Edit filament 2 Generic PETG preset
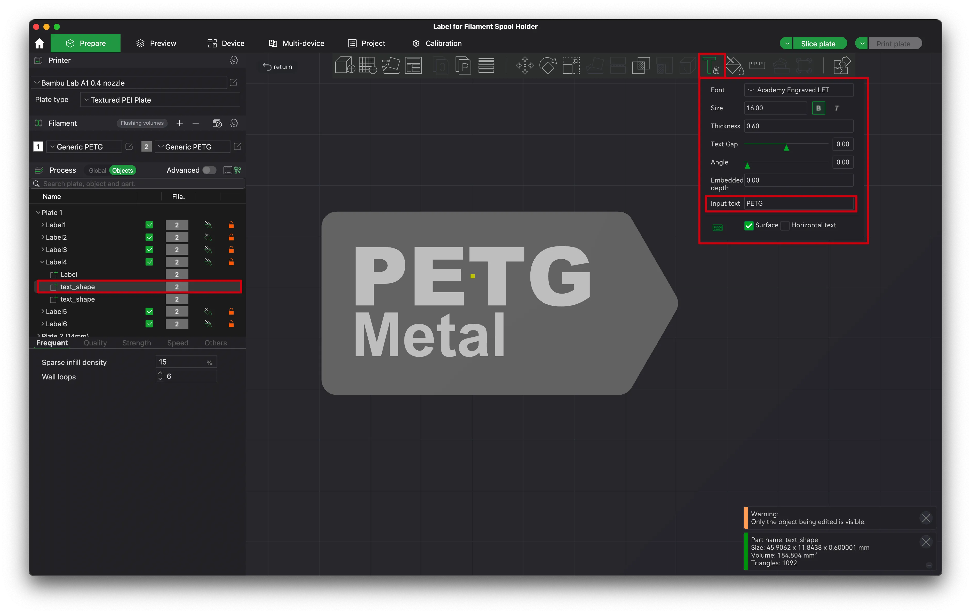The height and width of the screenshot is (614, 971). [237, 147]
